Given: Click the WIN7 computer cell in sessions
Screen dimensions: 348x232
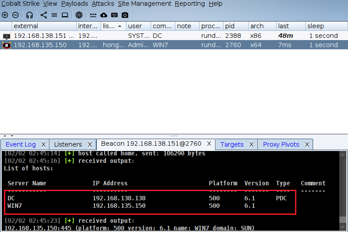Looking at the screenshot, I should tap(160, 45).
